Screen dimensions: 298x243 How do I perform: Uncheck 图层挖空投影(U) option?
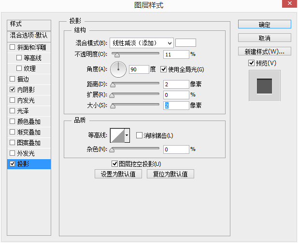pyautogui.click(x=114, y=164)
